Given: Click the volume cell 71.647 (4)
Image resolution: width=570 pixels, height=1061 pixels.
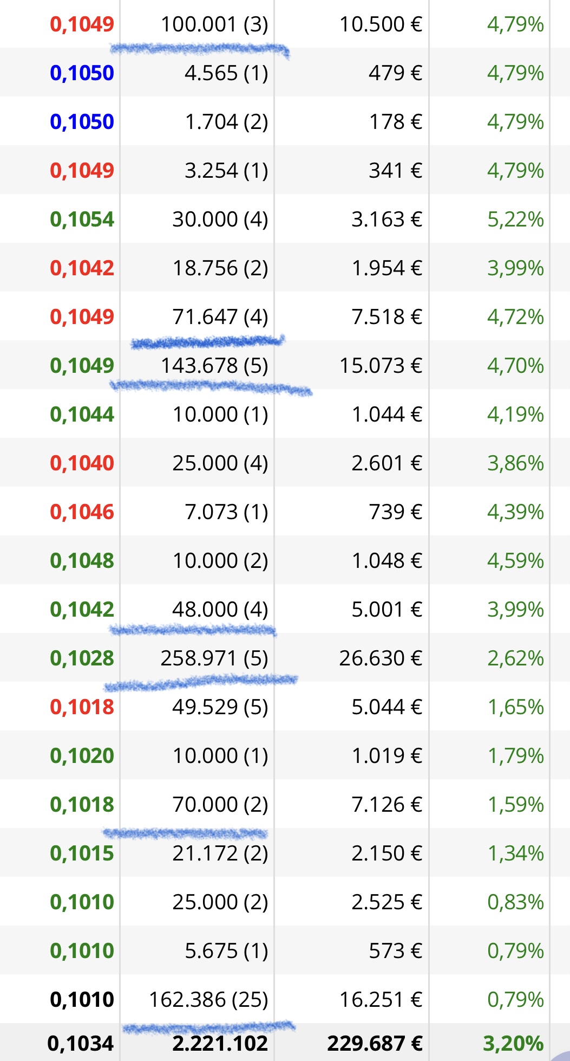Looking at the screenshot, I should point(220,317).
